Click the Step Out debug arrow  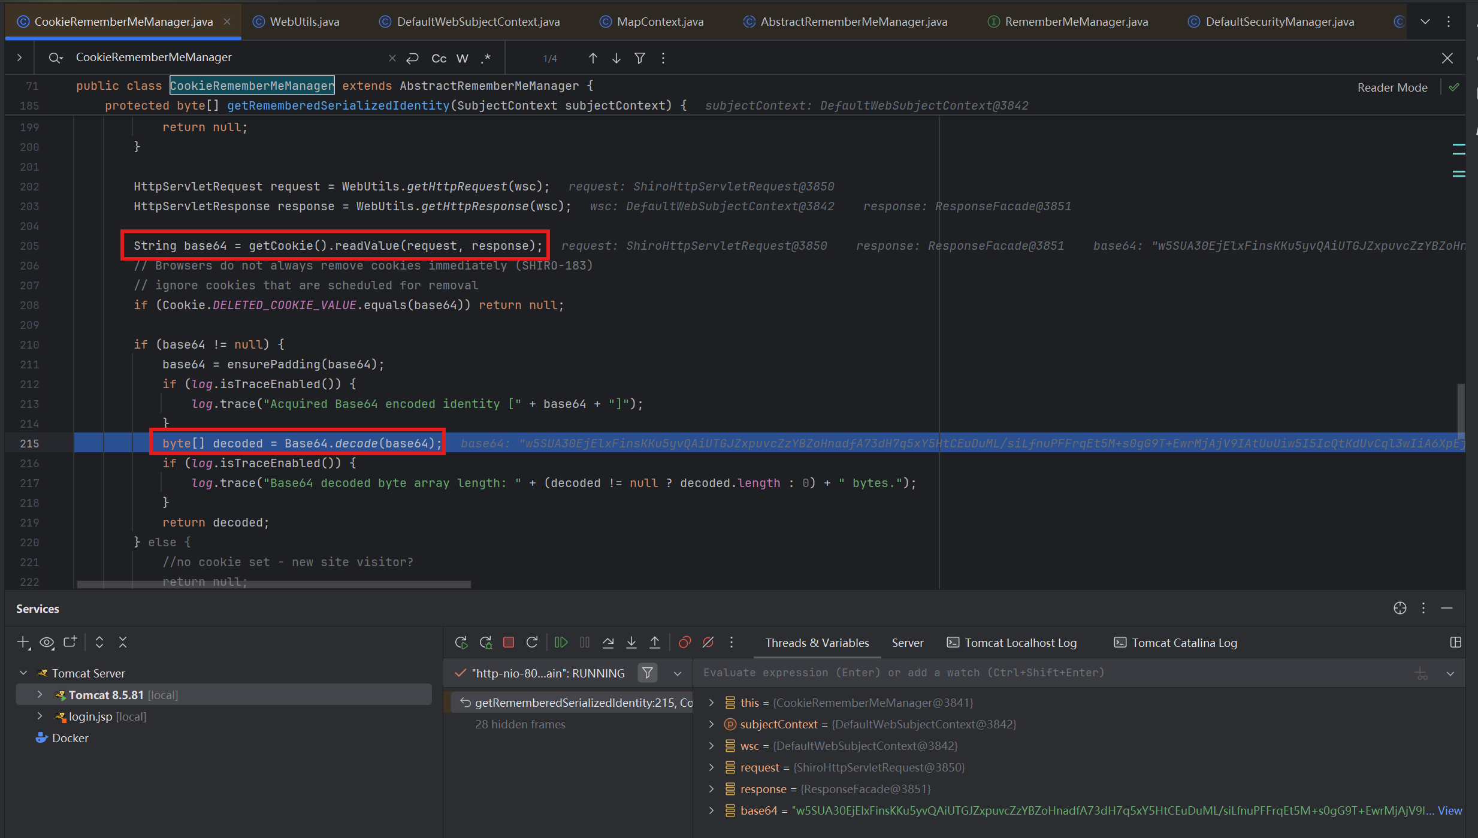(655, 643)
